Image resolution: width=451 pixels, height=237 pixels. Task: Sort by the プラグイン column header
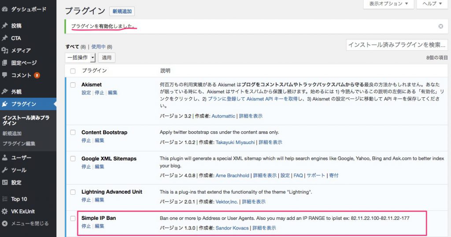click(94, 70)
